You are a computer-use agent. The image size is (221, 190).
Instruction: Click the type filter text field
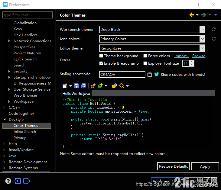coord(28,15)
